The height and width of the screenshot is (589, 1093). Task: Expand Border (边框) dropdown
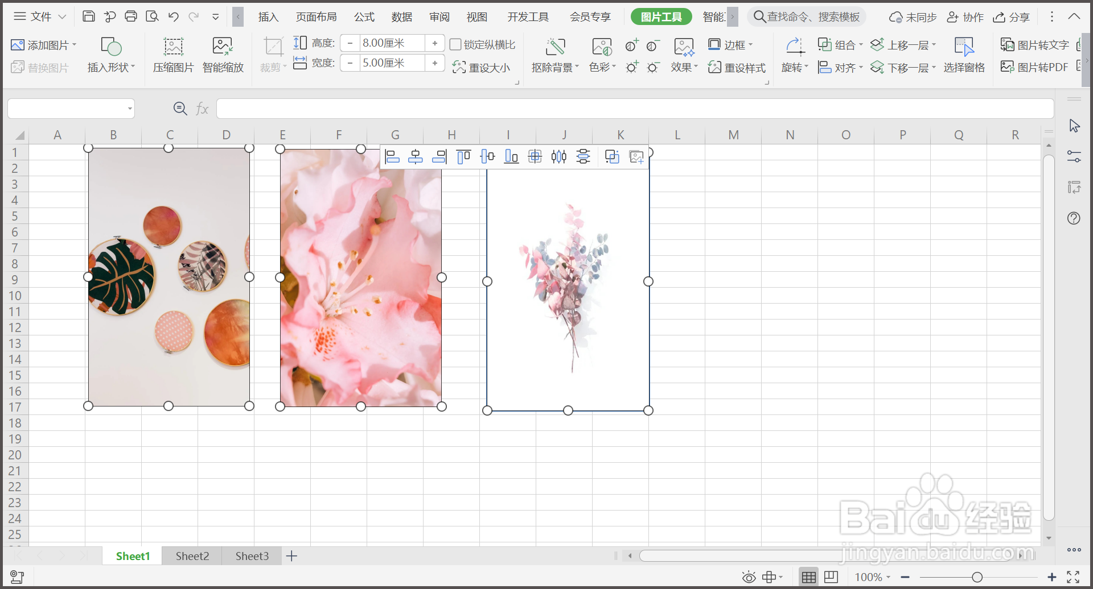[x=750, y=45]
